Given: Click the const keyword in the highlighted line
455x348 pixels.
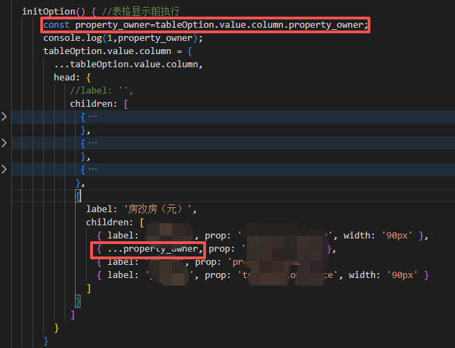Looking at the screenshot, I should coord(57,25).
